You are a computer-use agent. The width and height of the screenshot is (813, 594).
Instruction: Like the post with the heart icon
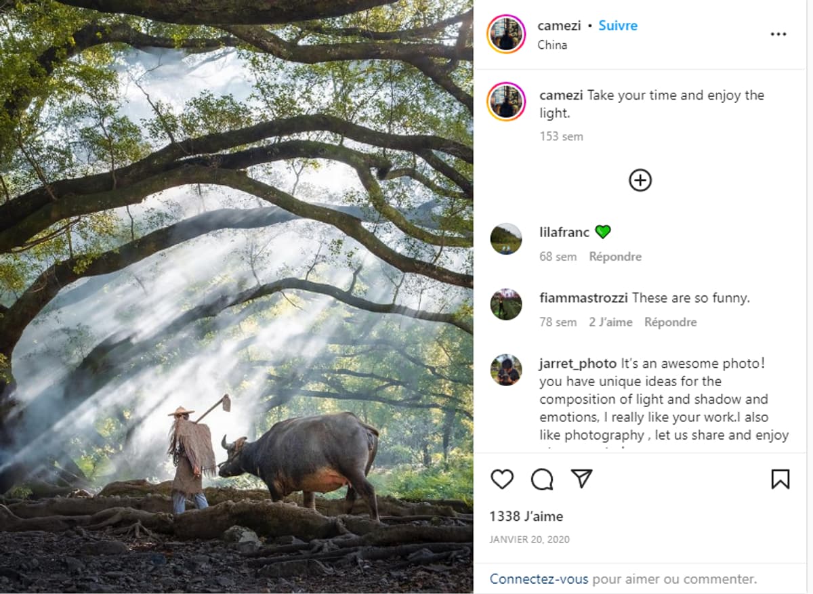point(502,479)
